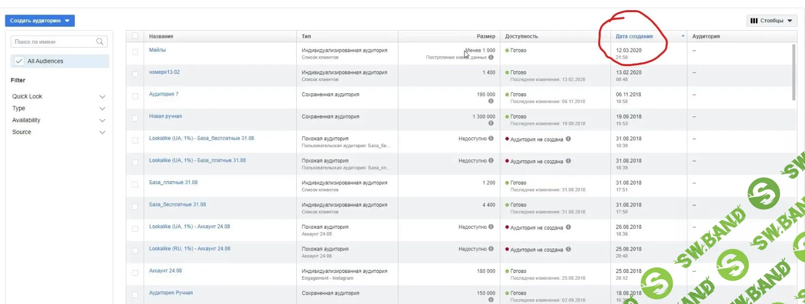
Task: Click info icon under 1 300 000 size
Action: 491,123
